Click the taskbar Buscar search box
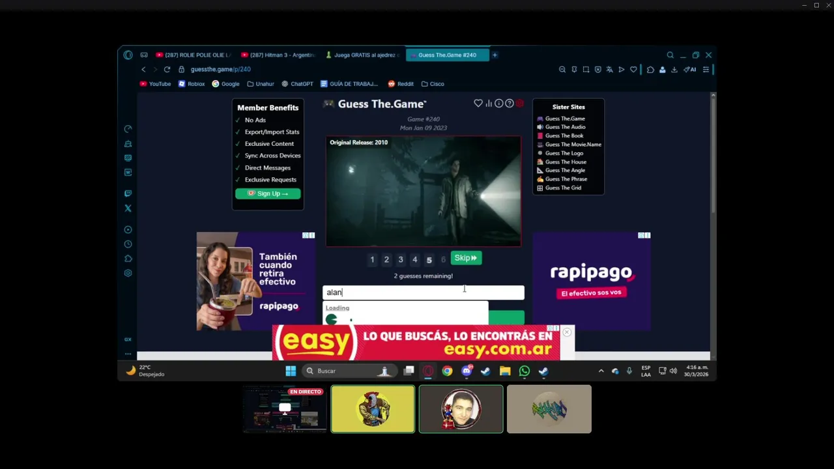Image resolution: width=834 pixels, height=469 pixels. 349,371
